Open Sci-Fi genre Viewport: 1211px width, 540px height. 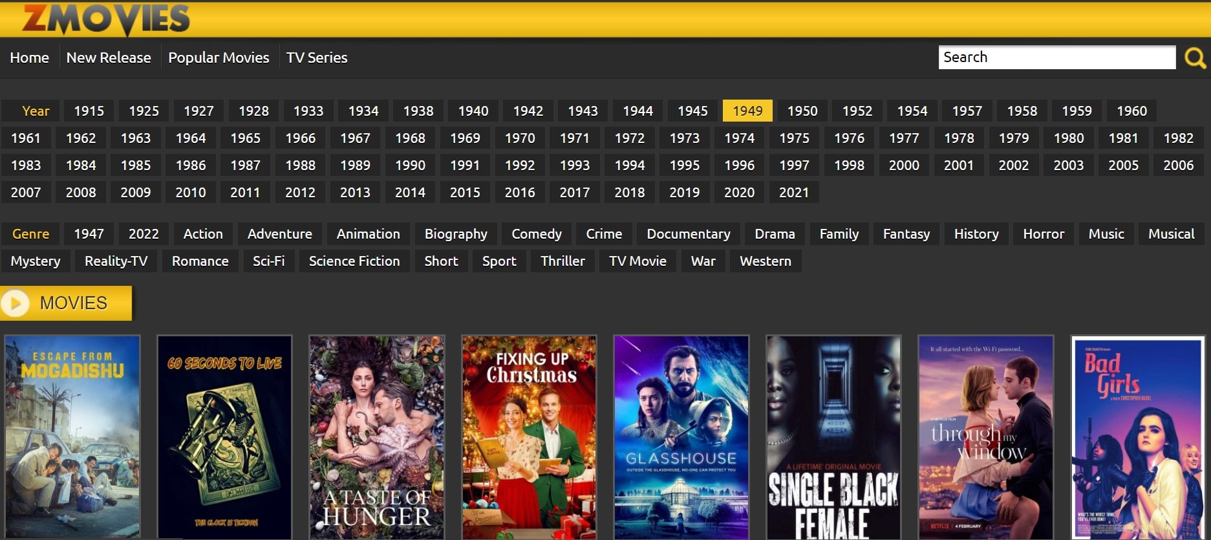point(268,261)
